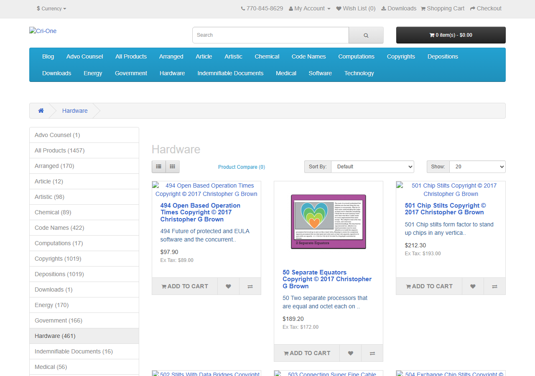Open the Show count dropdown
Image resolution: width=535 pixels, height=376 pixels.
(477, 167)
